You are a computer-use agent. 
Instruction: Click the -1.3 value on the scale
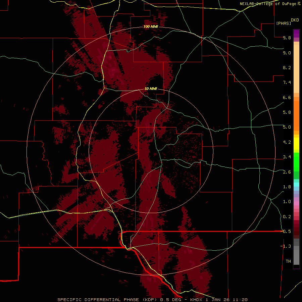[286, 246]
